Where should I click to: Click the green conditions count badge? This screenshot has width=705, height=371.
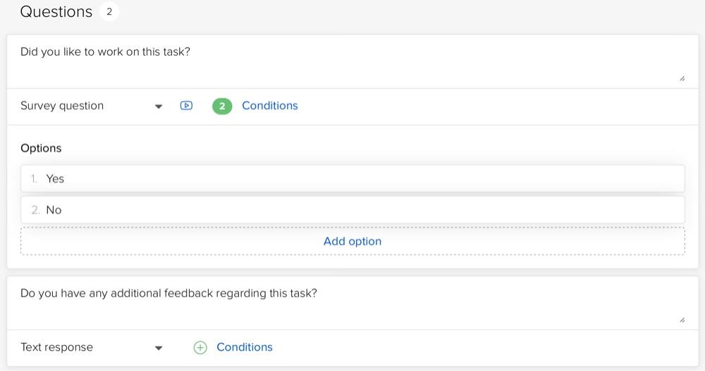click(222, 106)
